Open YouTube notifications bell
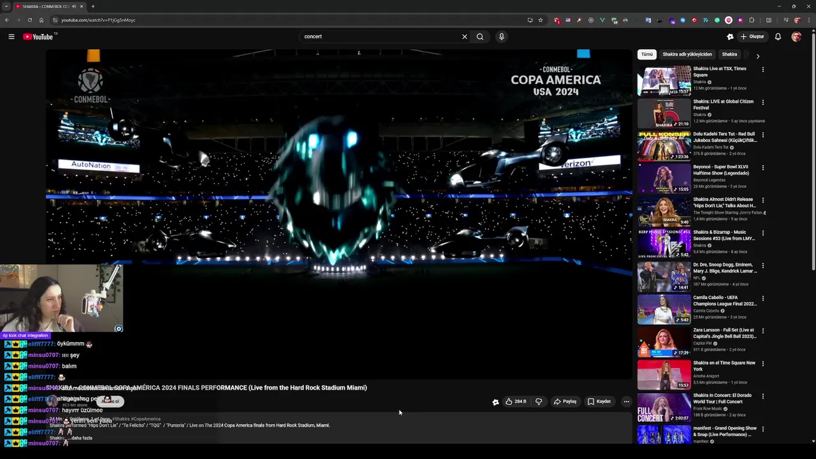The width and height of the screenshot is (816, 459). coord(778,36)
